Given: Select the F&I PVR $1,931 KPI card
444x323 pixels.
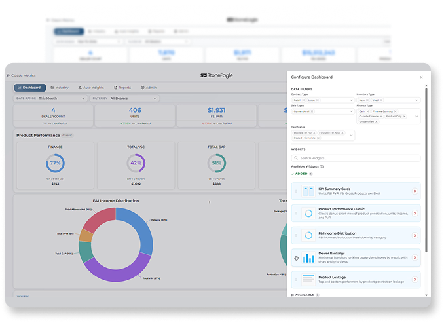Looking at the screenshot, I should 217,115.
